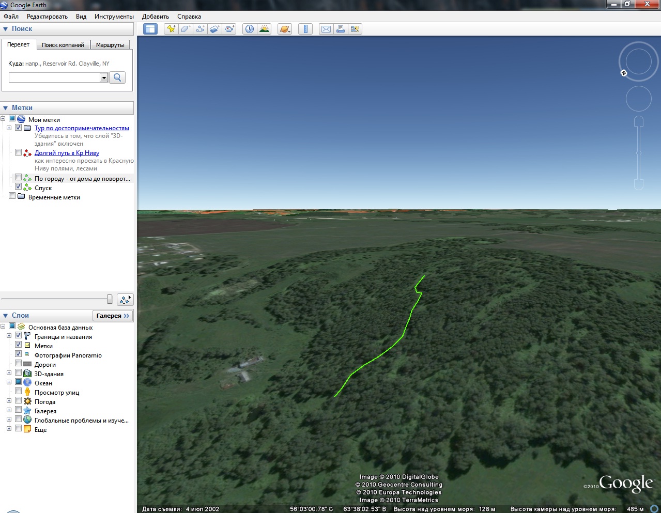Click the star icon of the Галерея layer
This screenshot has width=661, height=513.
tap(27, 411)
